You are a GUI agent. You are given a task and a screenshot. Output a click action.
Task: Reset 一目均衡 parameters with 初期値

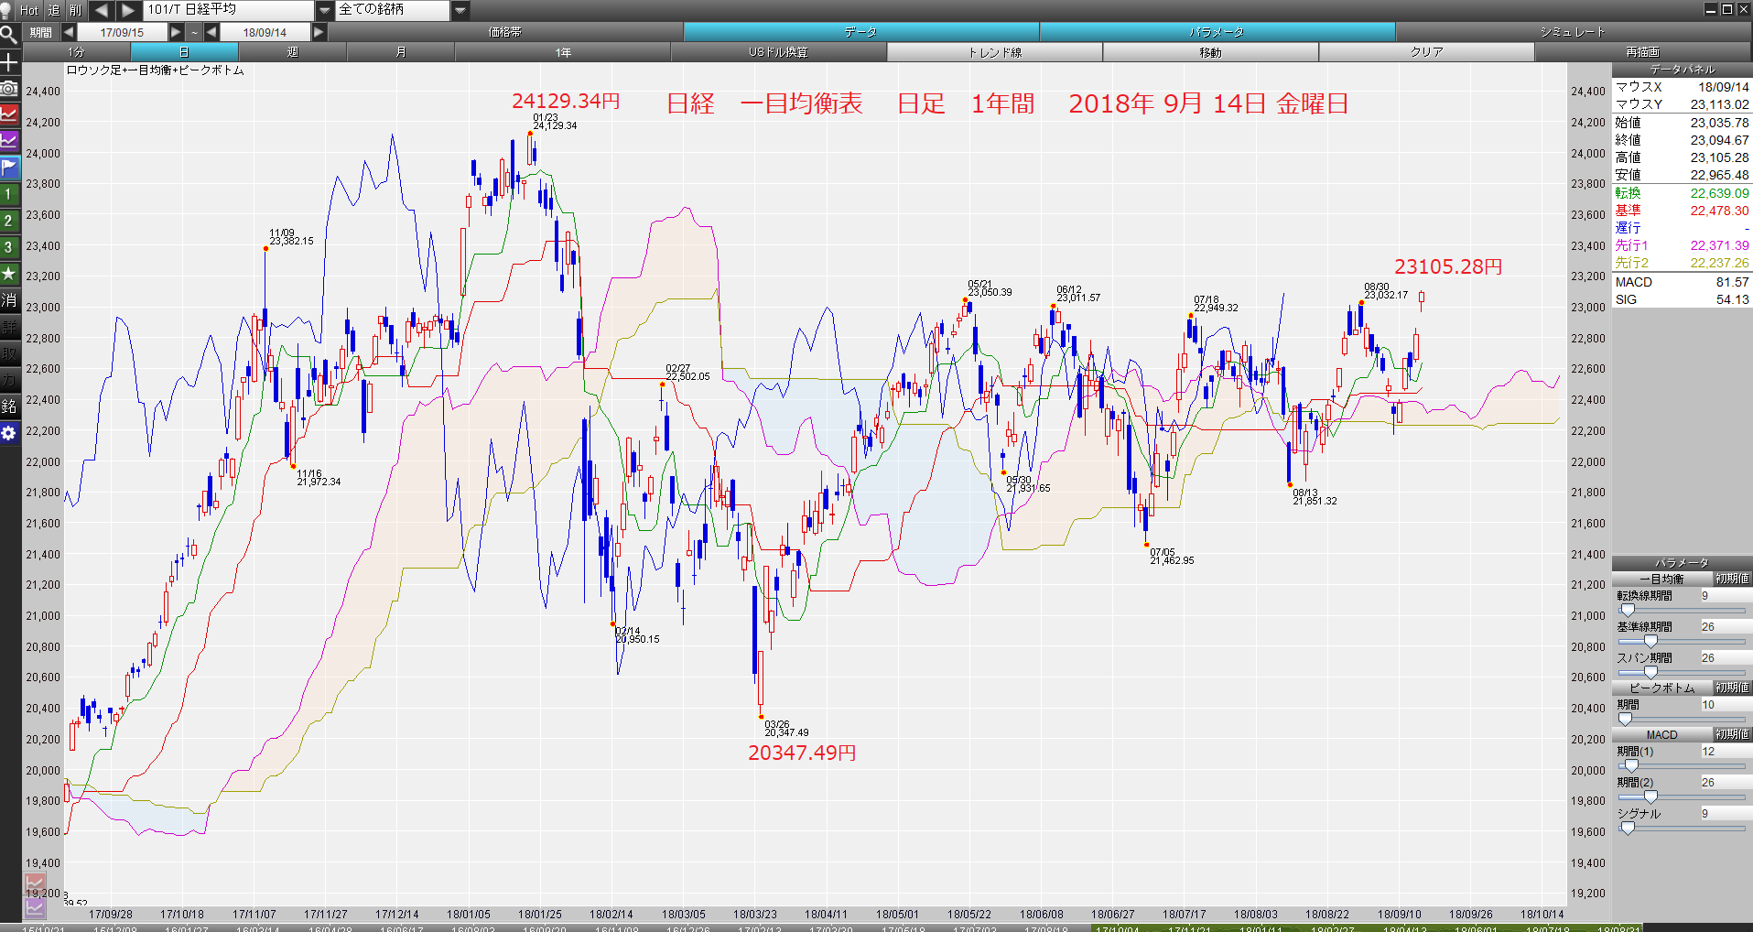click(x=1732, y=579)
